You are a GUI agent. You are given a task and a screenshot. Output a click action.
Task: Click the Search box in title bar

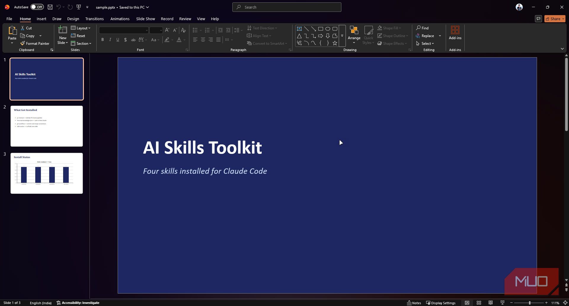pos(287,7)
